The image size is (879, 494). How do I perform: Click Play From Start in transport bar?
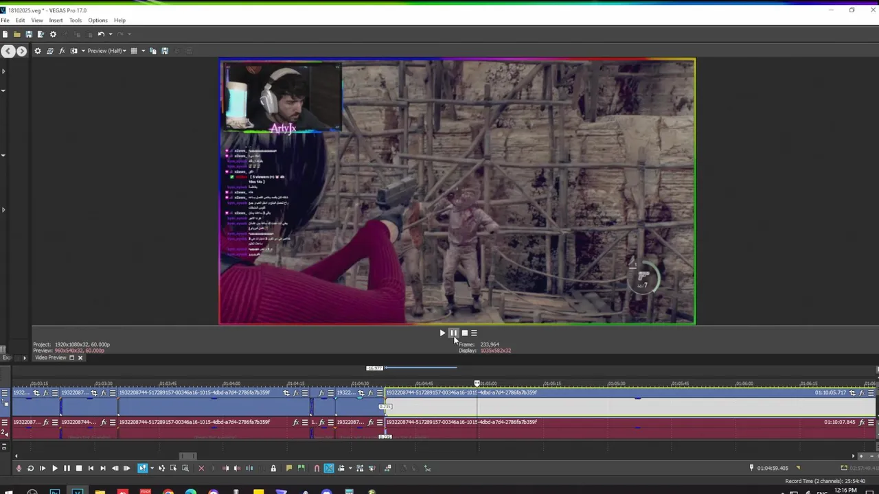[43, 468]
